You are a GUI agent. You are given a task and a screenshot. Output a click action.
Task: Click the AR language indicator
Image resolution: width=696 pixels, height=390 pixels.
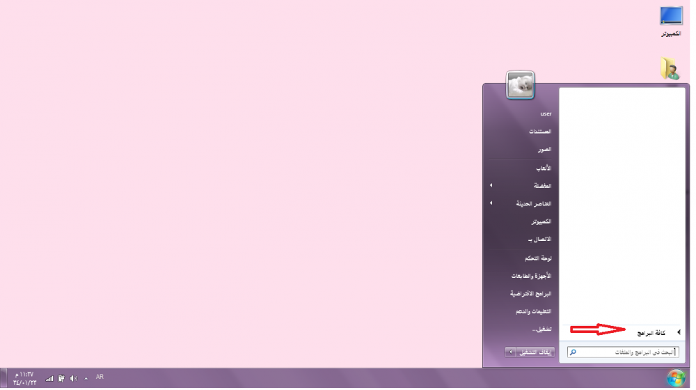pyautogui.click(x=100, y=377)
